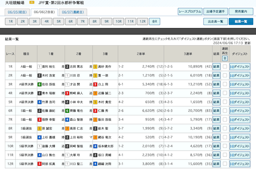Select continuous play checkbox for 8R
The height and width of the screenshot is (169, 256).
click(x=225, y=128)
